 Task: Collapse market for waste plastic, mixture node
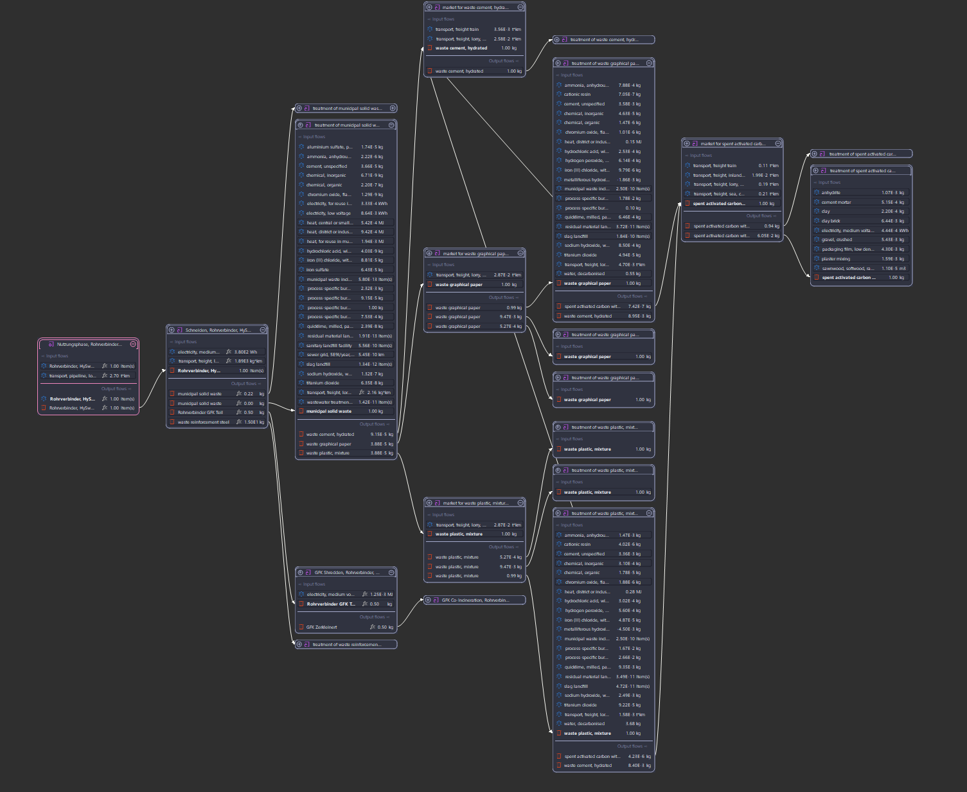(520, 503)
